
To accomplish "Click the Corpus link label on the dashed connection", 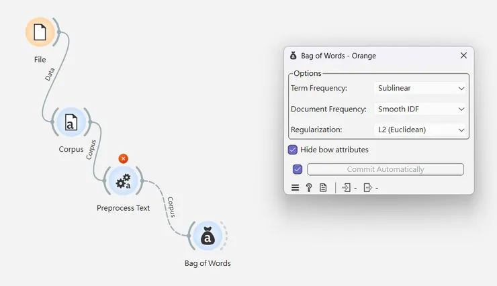I will pyautogui.click(x=171, y=205).
